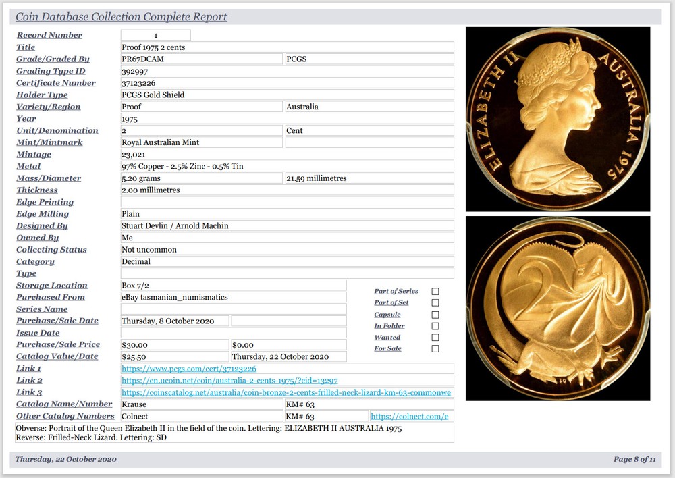Screen dimensions: 675x478
Task: Enable the Part of Set checkbox
Action: [435, 302]
